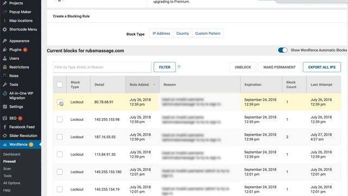The height and width of the screenshot is (196, 348).
Task: Click the help question mark beside Filter
Action: point(179,66)
